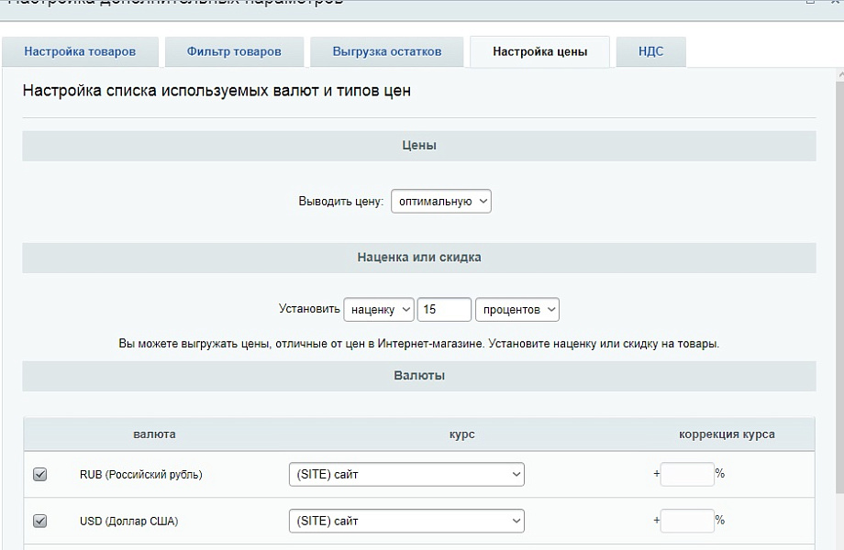The image size is (844, 550).
Task: Open the НДС tab
Action: (x=650, y=51)
